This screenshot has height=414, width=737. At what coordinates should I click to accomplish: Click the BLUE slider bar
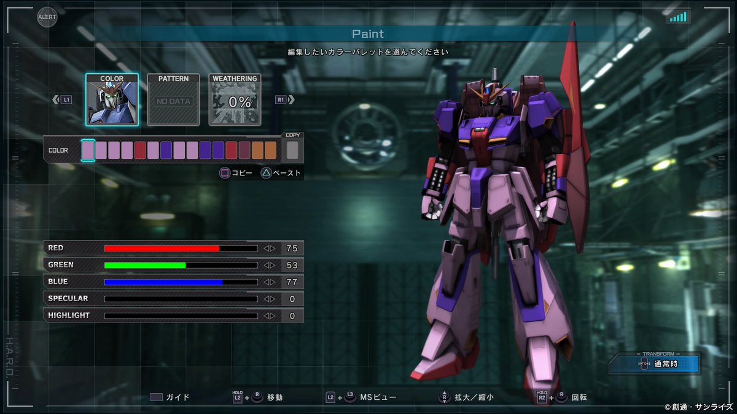click(x=181, y=282)
